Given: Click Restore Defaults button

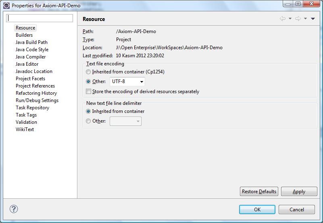Looking at the screenshot, I should 259,192.
